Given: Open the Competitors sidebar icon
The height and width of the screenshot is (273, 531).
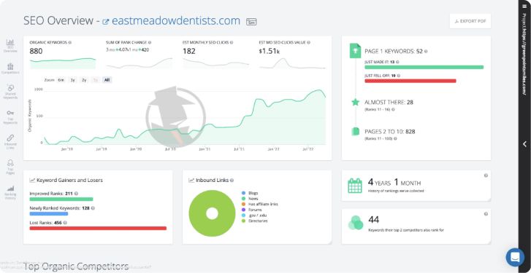Looking at the screenshot, I should [x=10, y=66].
